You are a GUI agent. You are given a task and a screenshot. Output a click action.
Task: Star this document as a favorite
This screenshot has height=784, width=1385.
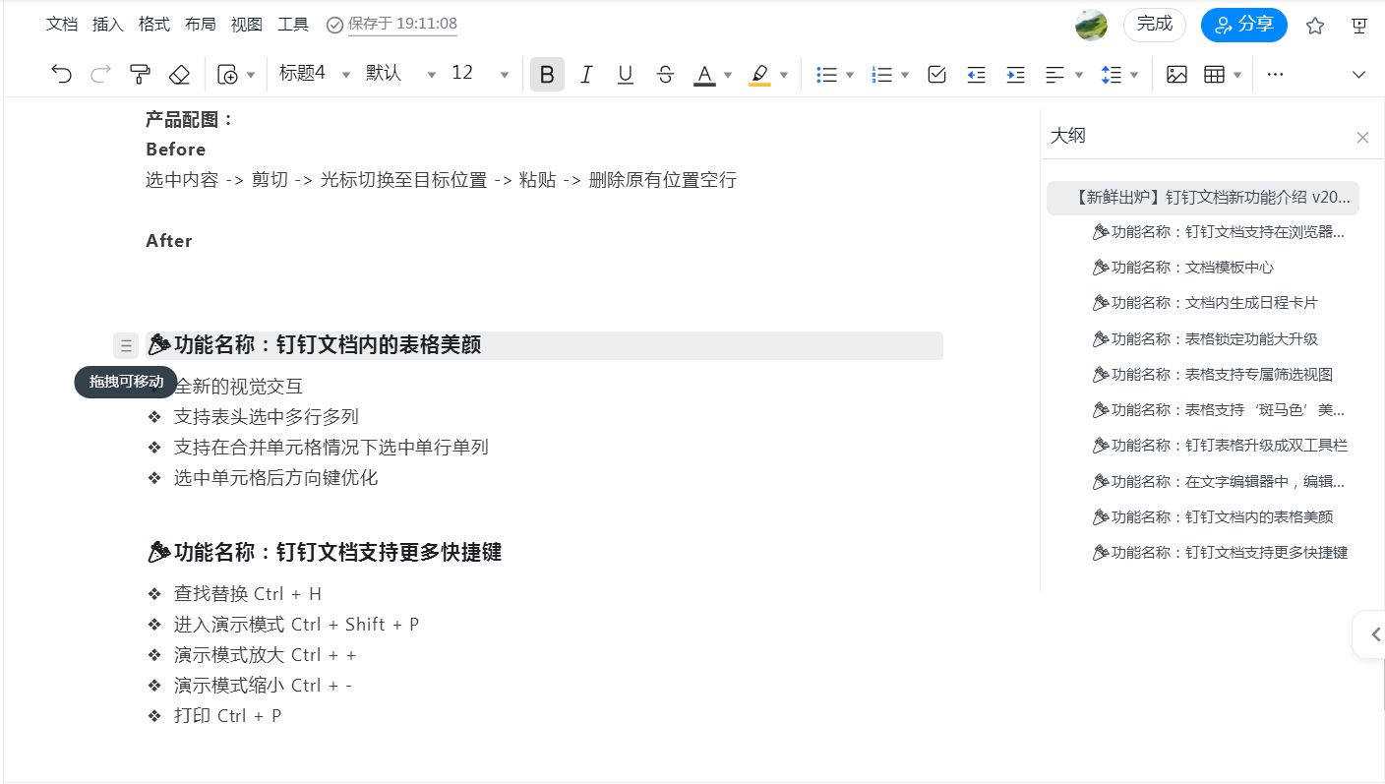point(1315,26)
